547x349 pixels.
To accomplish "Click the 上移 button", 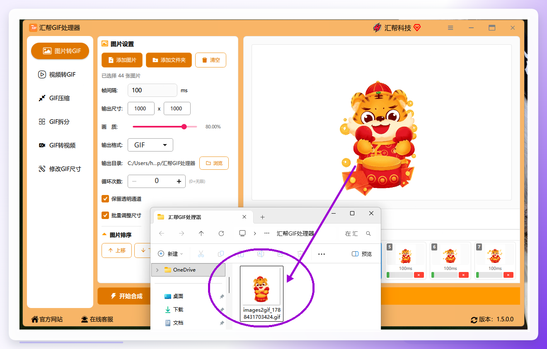I will (x=116, y=250).
